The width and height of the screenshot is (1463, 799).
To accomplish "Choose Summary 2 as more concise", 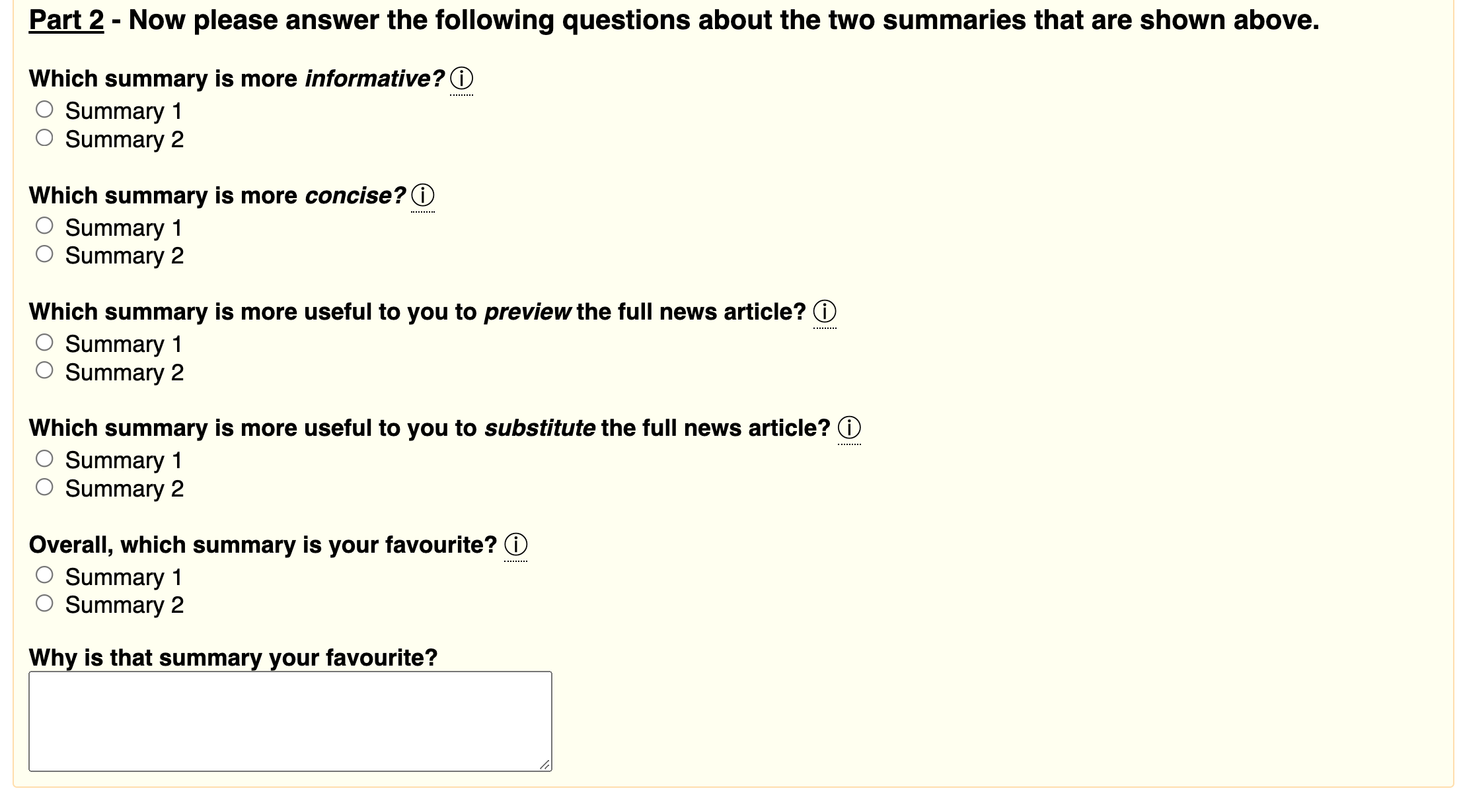I will click(x=44, y=254).
